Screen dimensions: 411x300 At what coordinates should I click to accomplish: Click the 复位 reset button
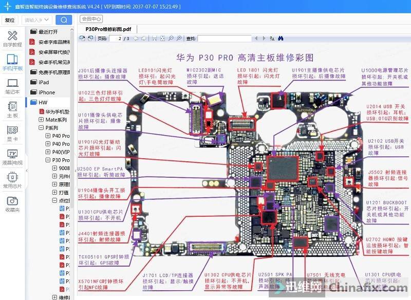[x=10, y=20]
